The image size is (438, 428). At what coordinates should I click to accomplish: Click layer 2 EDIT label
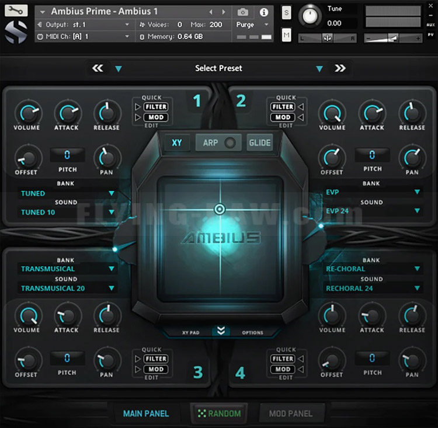[x=286, y=126]
